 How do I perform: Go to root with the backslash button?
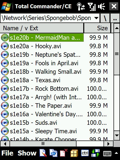[105, 18]
